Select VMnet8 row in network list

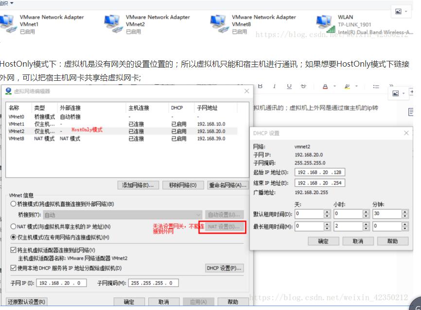[x=122, y=139]
